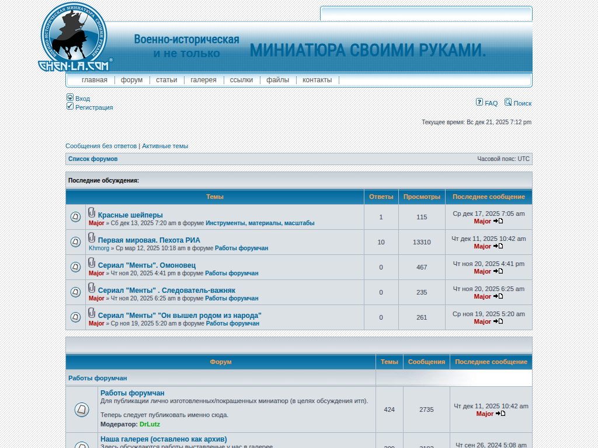Click the empty search field in header

click(x=426, y=14)
